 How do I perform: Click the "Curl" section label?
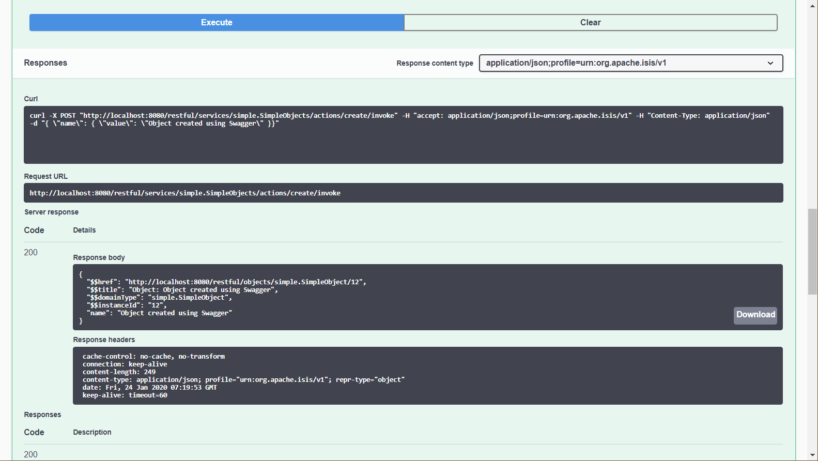(x=30, y=99)
